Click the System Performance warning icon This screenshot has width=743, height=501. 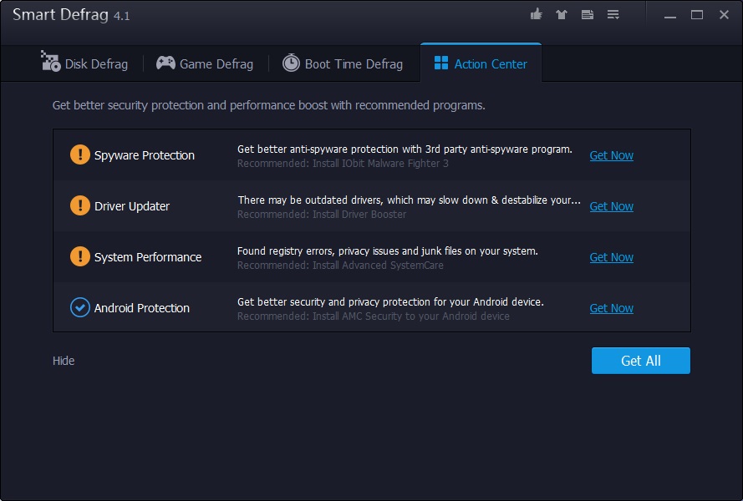click(x=79, y=256)
